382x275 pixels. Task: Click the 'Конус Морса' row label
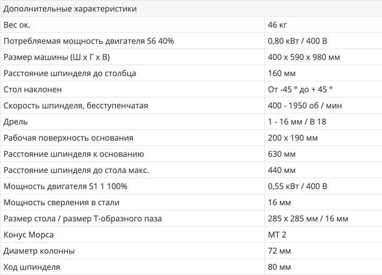29,235
